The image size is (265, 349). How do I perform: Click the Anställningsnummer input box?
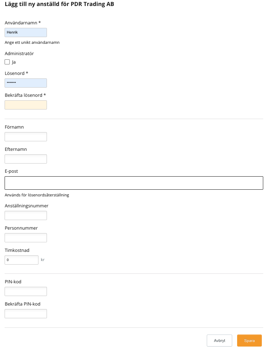(x=26, y=215)
